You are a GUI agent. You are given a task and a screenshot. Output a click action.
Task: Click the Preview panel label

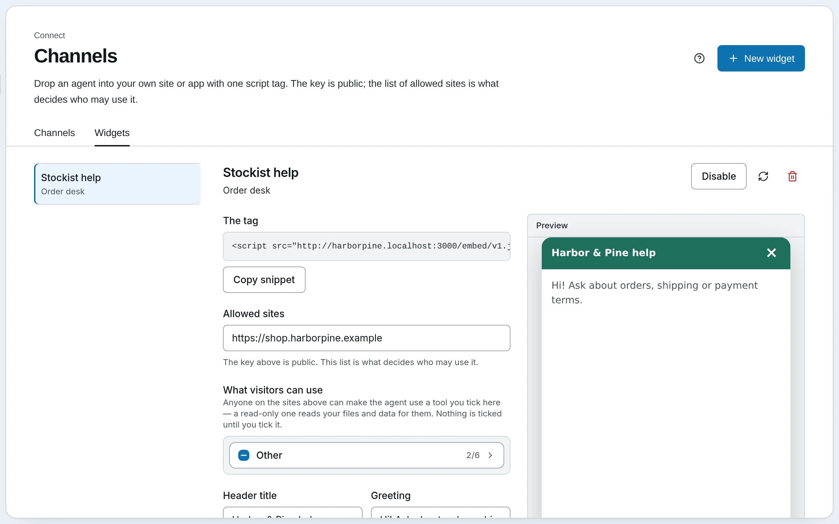(552, 226)
